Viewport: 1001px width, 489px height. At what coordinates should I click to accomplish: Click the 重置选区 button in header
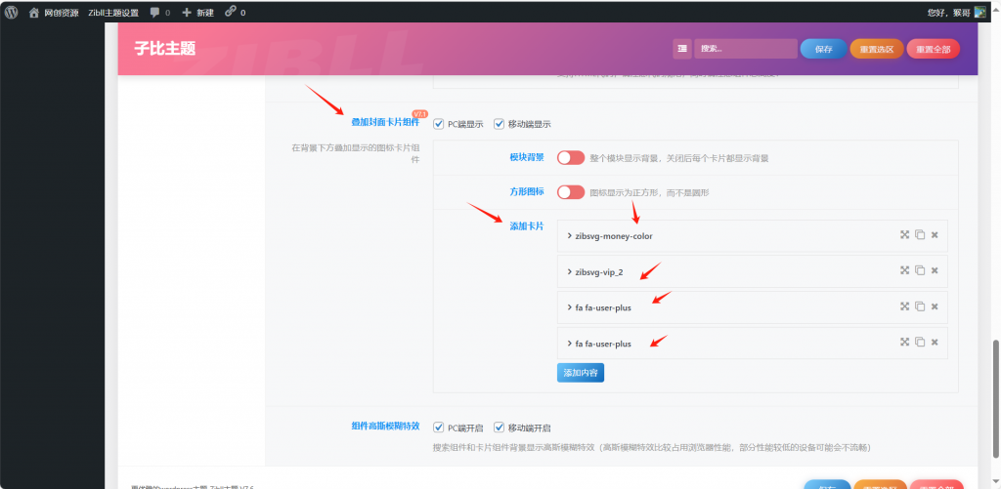tap(877, 49)
